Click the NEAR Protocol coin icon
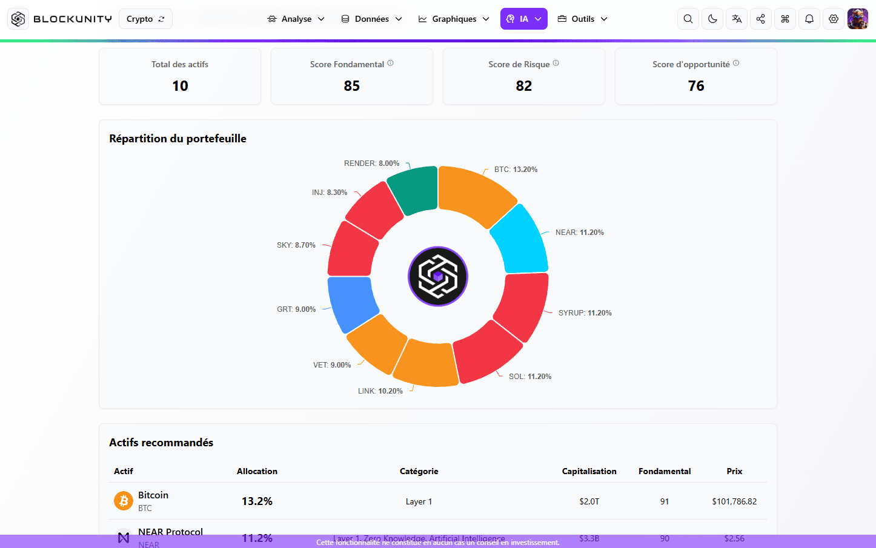 click(x=124, y=538)
